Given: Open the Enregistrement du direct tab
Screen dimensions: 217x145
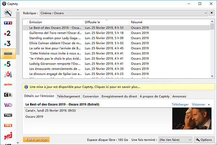Looking at the screenshot, I should (x=119, y=96).
